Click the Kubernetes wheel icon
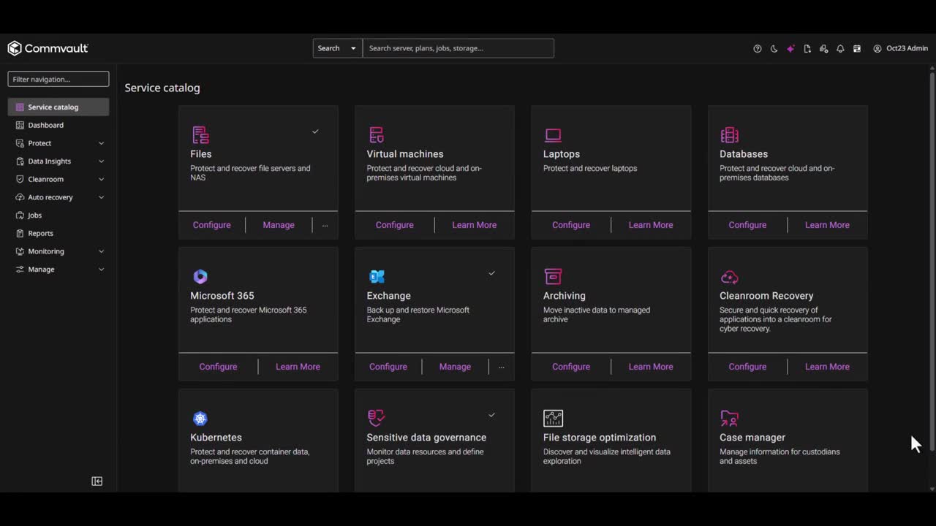936x526 pixels. point(200,419)
